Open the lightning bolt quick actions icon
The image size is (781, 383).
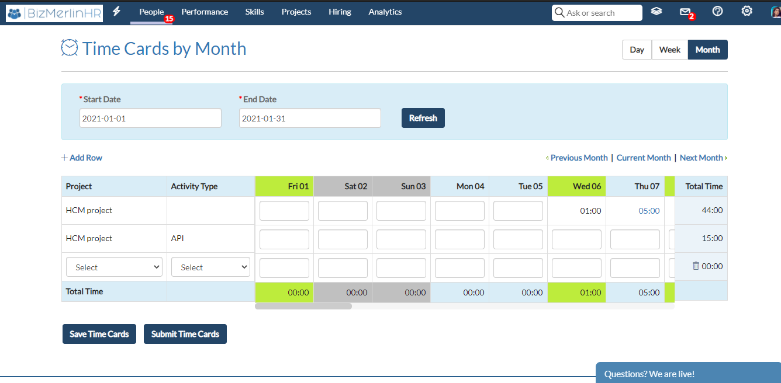point(116,11)
